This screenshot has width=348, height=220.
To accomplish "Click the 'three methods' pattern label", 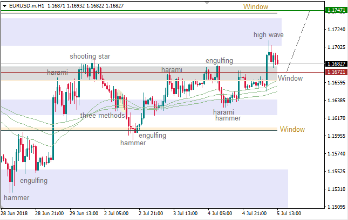I will (x=103, y=115).
